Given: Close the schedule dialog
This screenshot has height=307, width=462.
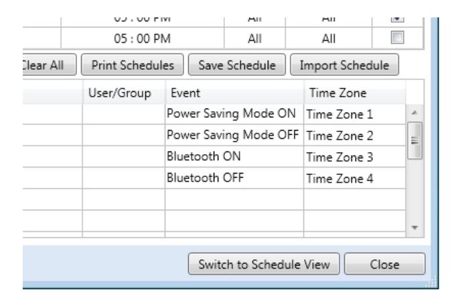Looking at the screenshot, I should [x=384, y=264].
